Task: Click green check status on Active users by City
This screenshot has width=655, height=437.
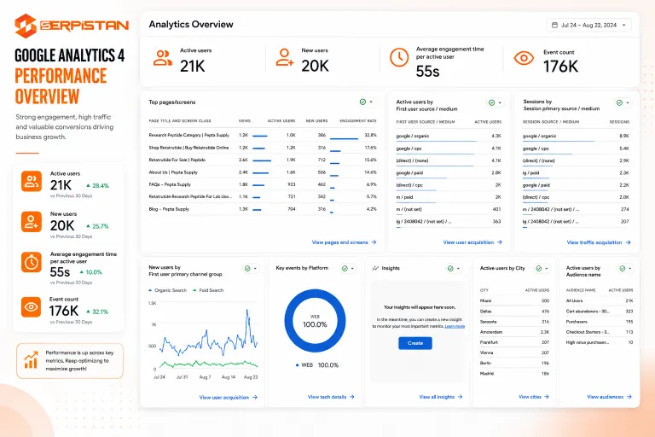Action: [x=539, y=269]
